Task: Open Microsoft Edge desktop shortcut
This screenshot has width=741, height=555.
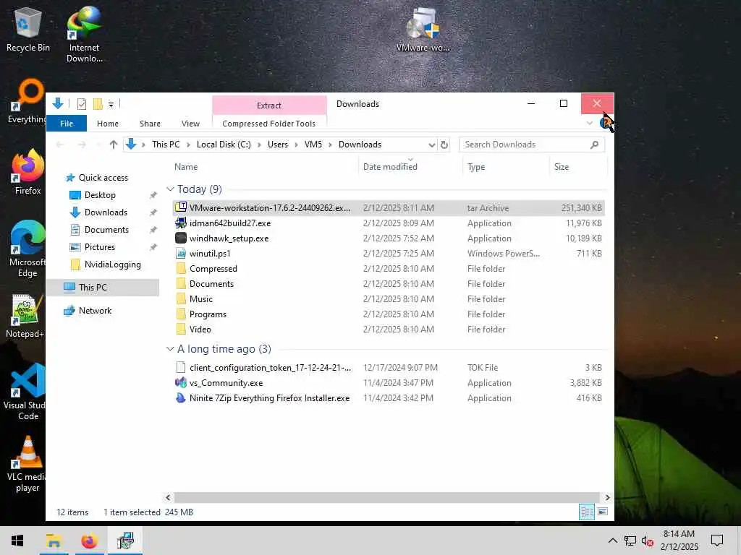Action: pyautogui.click(x=27, y=249)
